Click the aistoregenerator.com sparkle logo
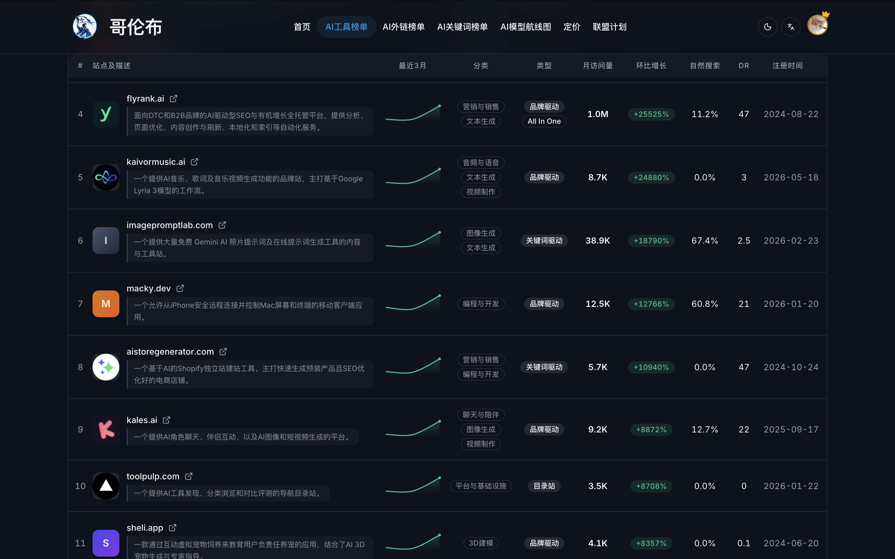The image size is (895, 559). 106,367
